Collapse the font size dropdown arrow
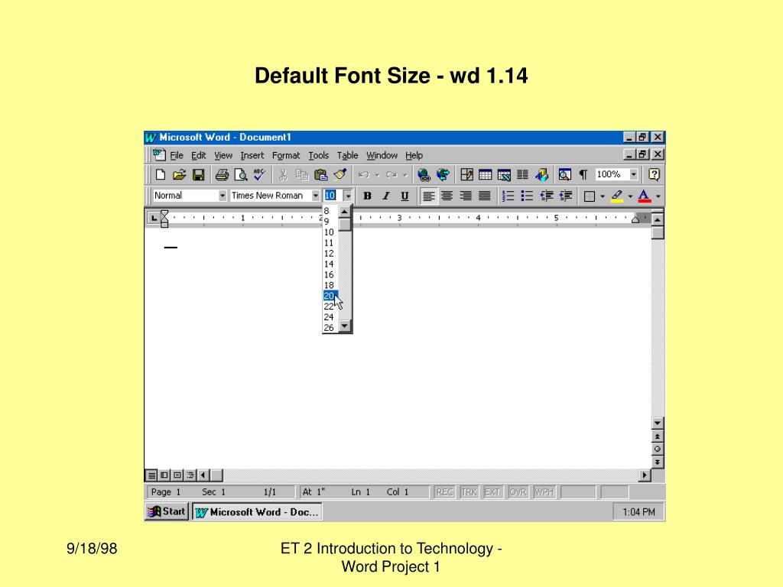The width and height of the screenshot is (783, 587). pyautogui.click(x=348, y=196)
